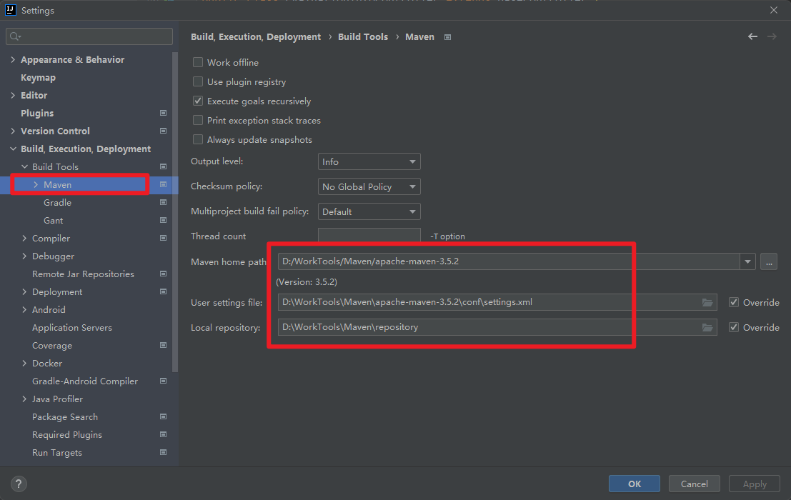Click the project-level icon beside Remote Jar Repositories
This screenshot has width=791, height=500.
163,274
